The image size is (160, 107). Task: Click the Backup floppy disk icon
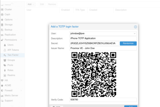coord(2,30)
